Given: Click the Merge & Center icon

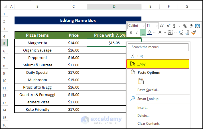Looking at the screenshot, I should (x=197, y=26).
